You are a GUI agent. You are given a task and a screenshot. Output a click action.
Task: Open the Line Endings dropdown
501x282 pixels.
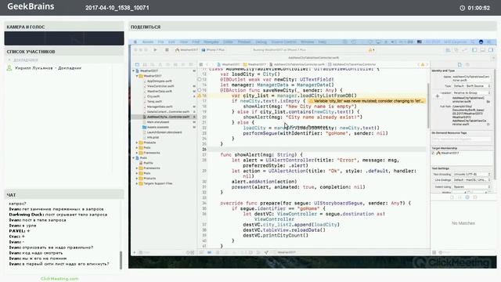471,180
